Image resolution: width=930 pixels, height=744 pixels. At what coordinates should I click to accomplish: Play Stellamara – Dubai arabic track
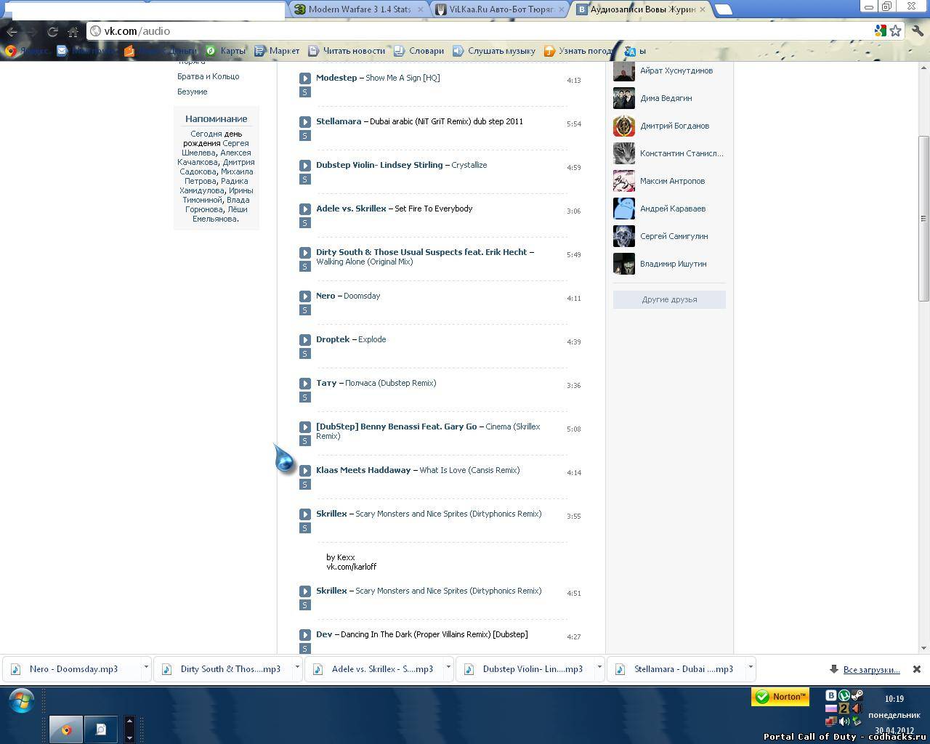[x=305, y=122]
